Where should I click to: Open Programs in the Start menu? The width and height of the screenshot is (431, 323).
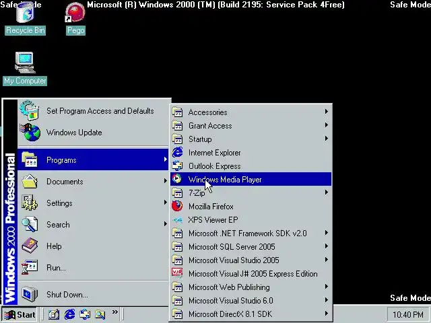click(93, 159)
